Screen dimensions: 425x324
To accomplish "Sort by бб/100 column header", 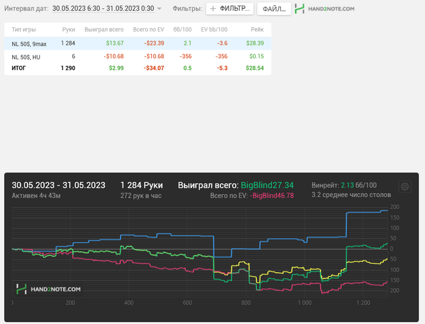I will [x=182, y=30].
